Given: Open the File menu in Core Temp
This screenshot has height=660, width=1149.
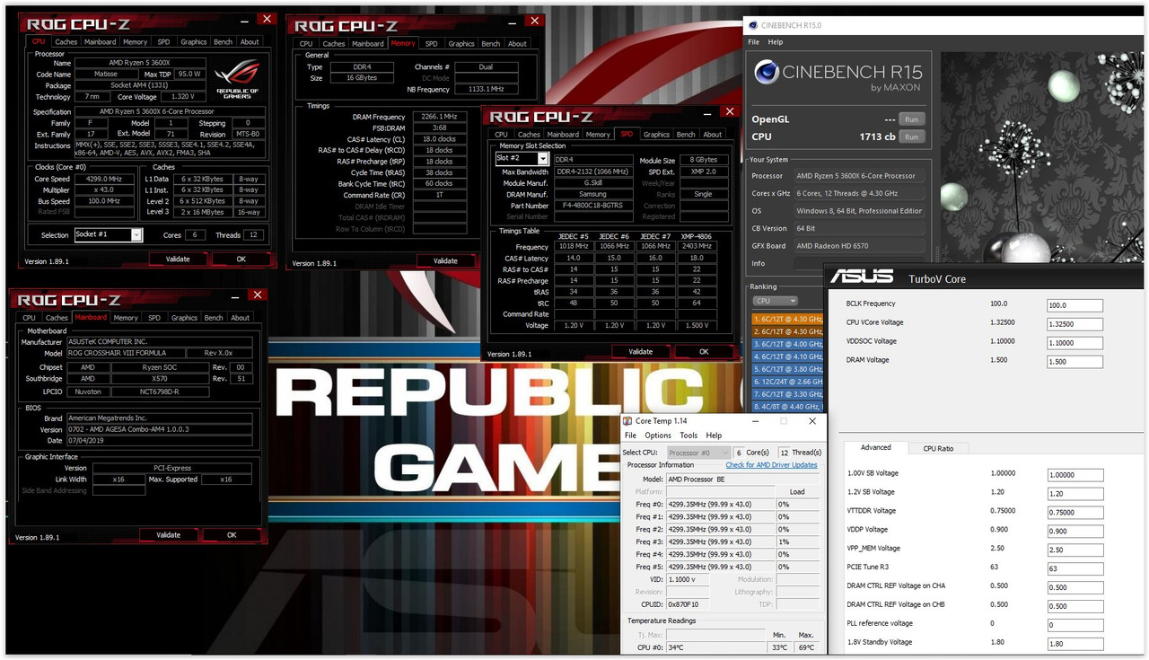Looking at the screenshot, I should [x=631, y=436].
